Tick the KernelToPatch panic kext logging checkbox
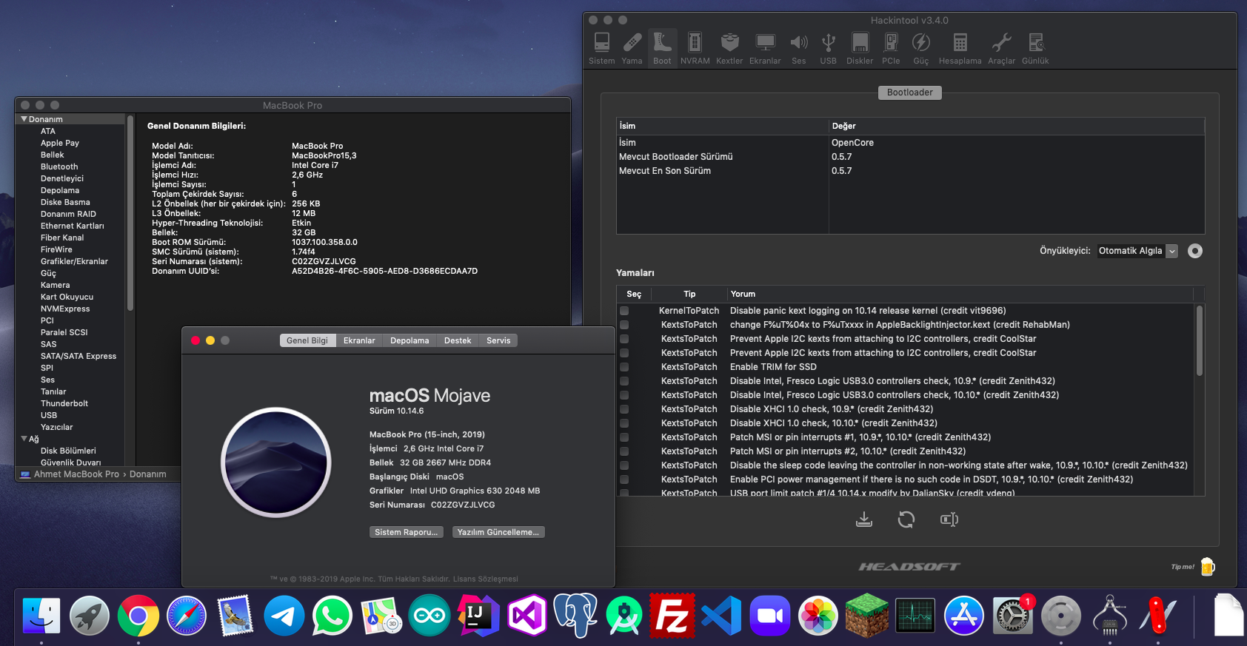 click(624, 311)
